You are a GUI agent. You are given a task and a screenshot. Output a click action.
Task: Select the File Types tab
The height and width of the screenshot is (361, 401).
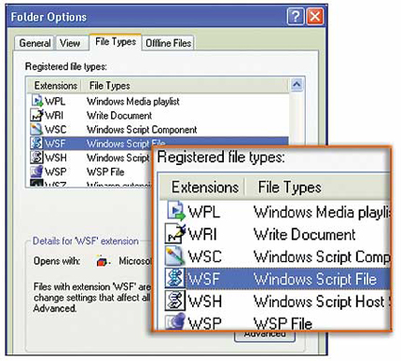[x=116, y=42]
